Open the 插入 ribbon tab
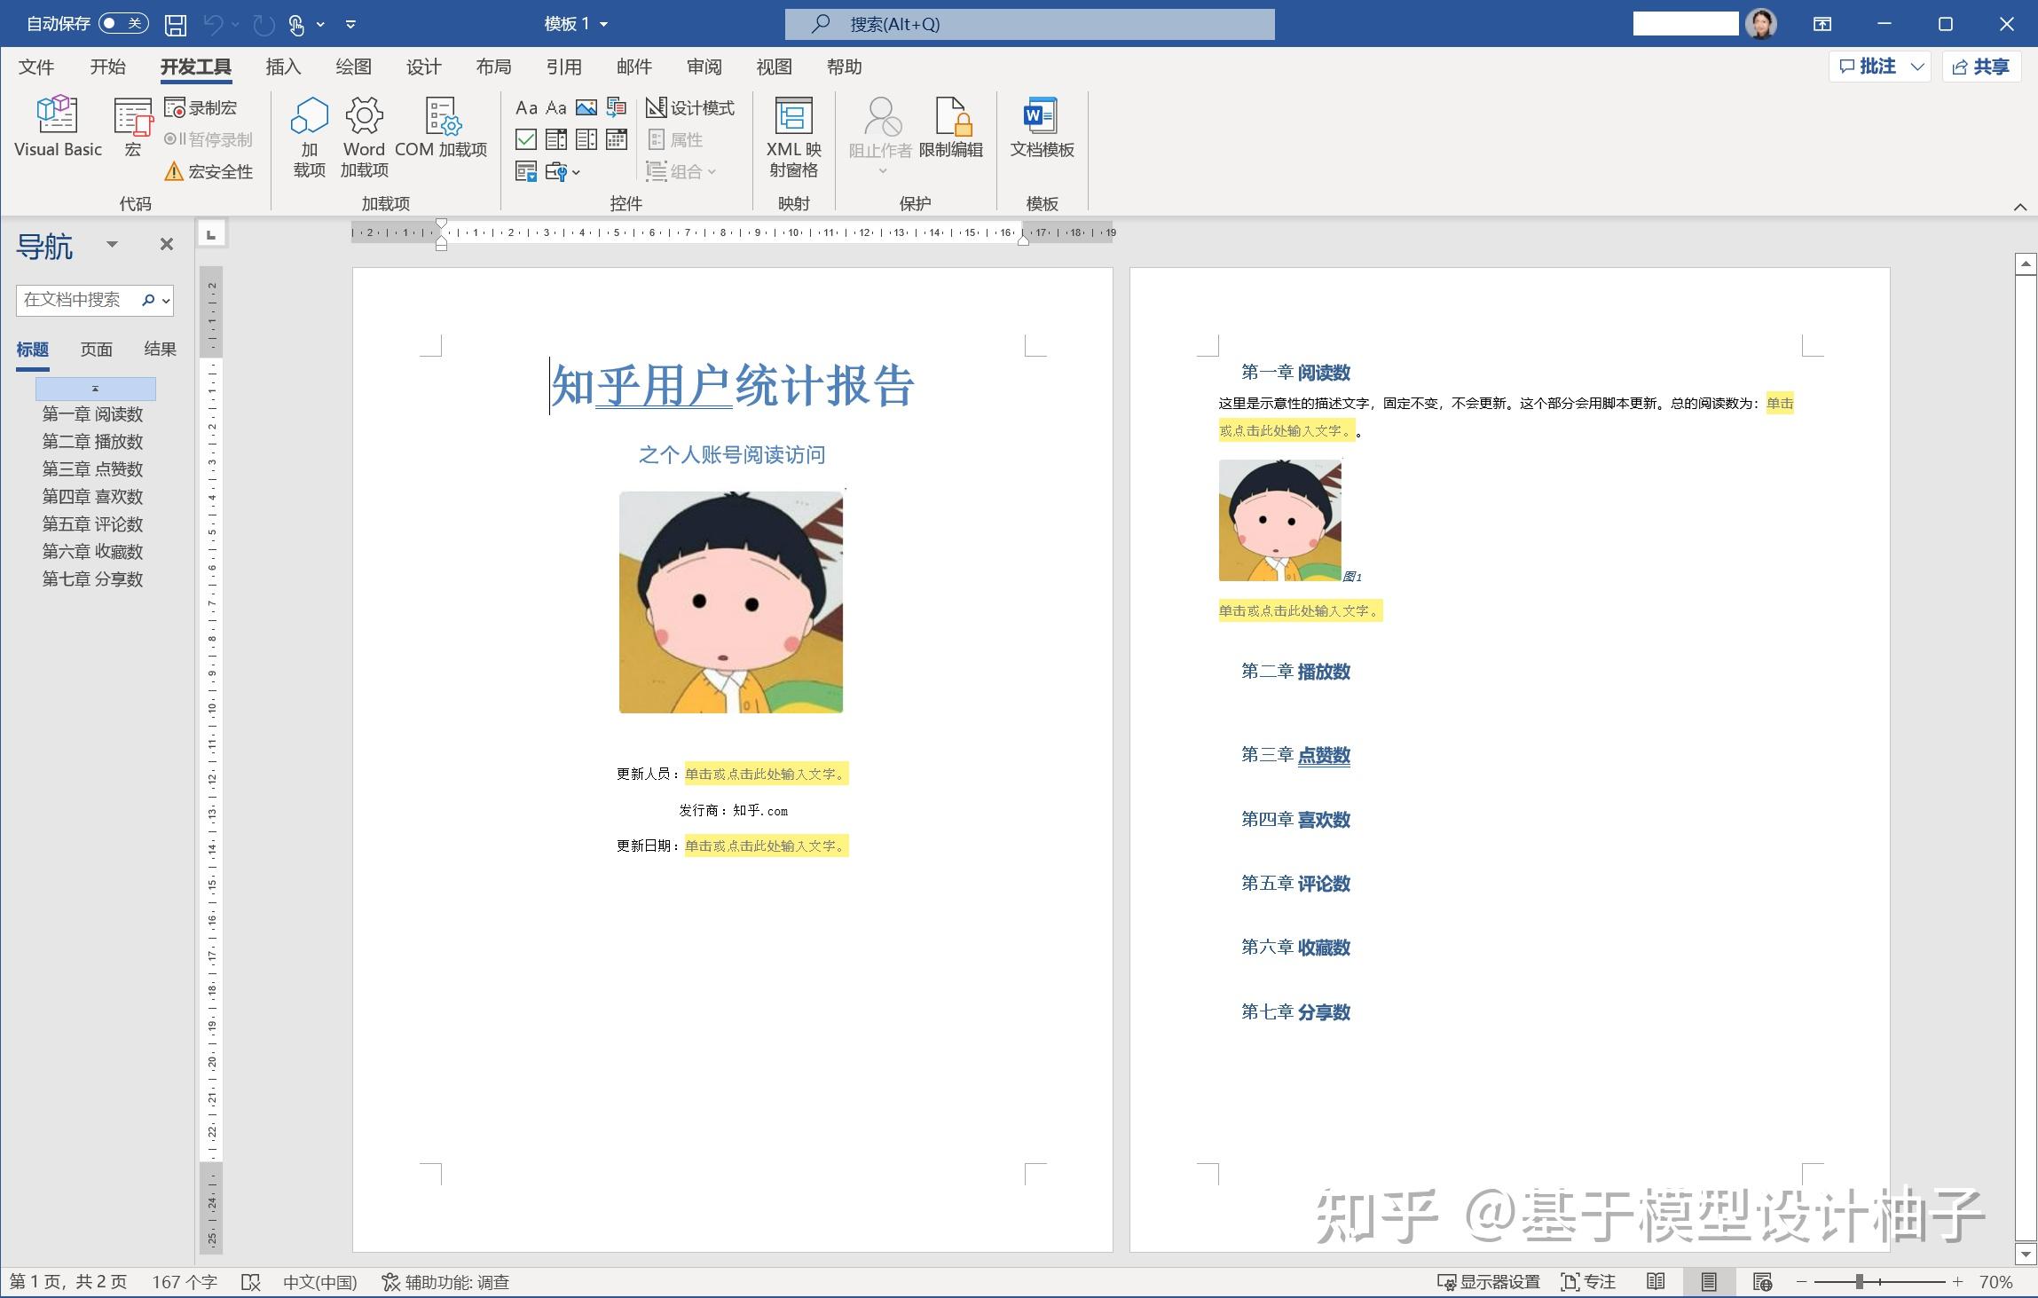Image resolution: width=2038 pixels, height=1298 pixels. pyautogui.click(x=283, y=67)
